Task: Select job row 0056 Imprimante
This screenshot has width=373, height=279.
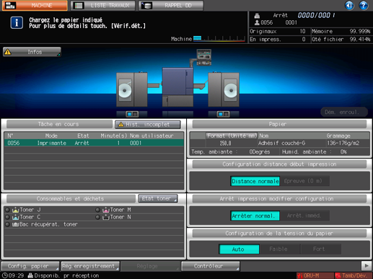Action: 94,143
